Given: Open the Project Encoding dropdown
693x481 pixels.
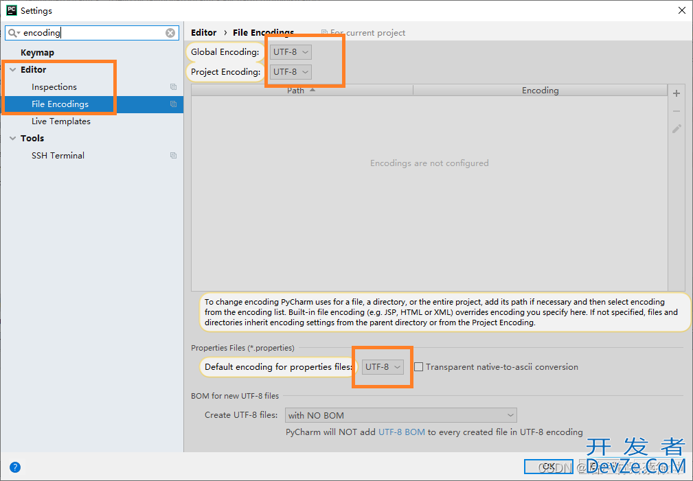Looking at the screenshot, I should pos(291,71).
